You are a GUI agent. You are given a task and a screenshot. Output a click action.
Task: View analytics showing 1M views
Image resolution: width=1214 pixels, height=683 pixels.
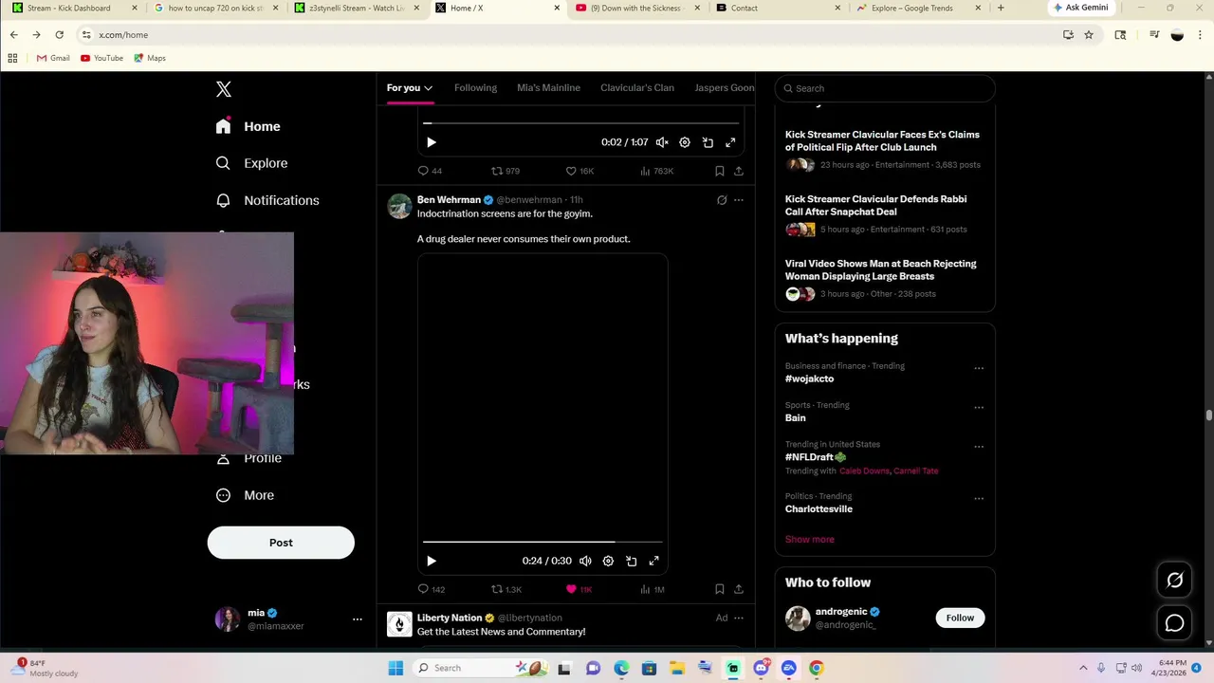[653, 589]
